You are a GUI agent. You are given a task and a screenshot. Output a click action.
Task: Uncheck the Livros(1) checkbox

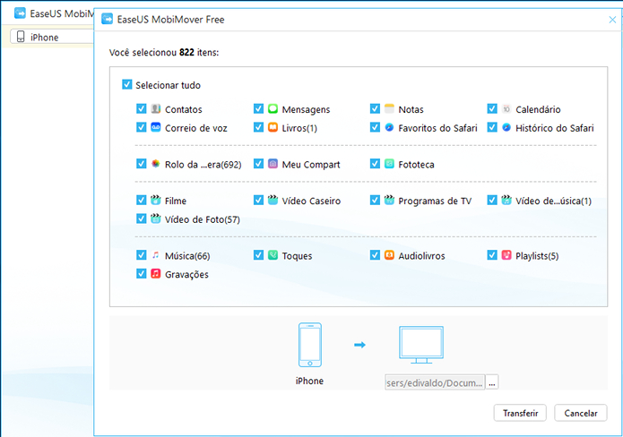pos(258,127)
